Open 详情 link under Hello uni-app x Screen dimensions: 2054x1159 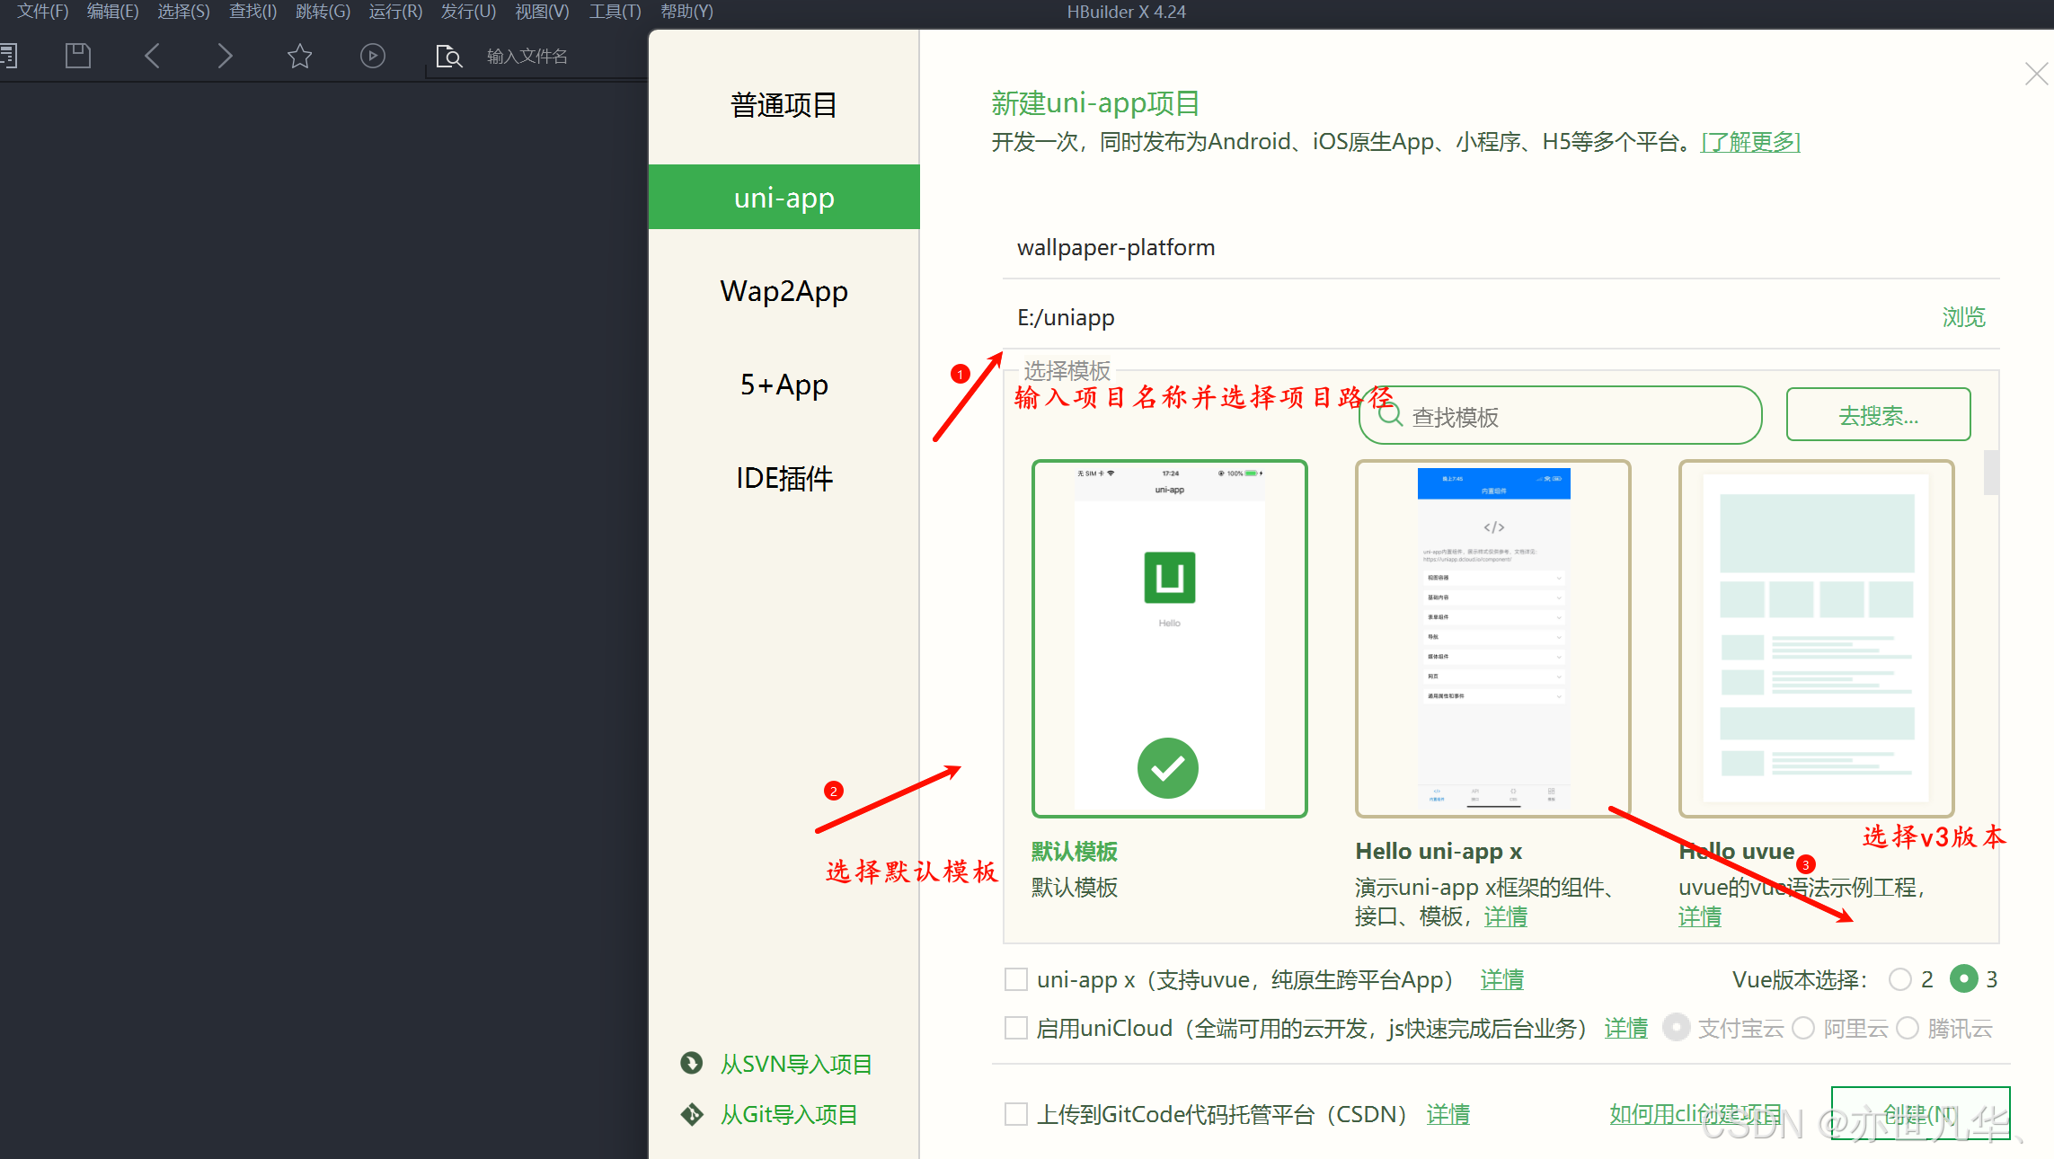[x=1506, y=916]
